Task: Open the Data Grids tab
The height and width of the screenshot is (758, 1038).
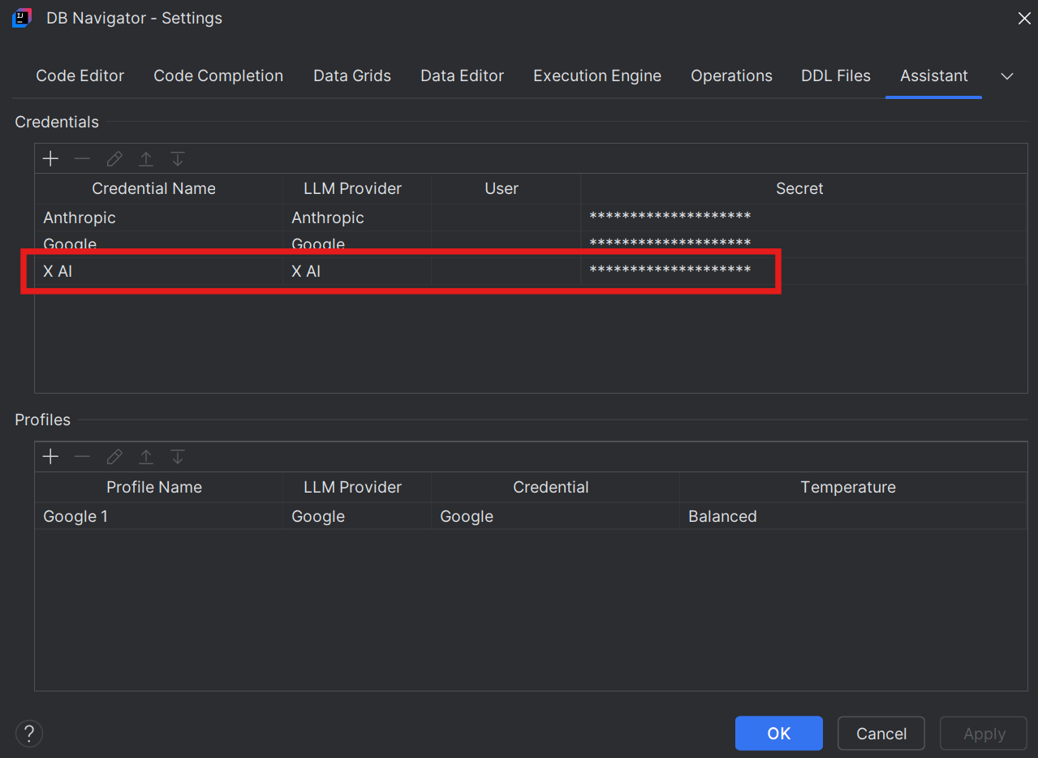Action: 352,76
